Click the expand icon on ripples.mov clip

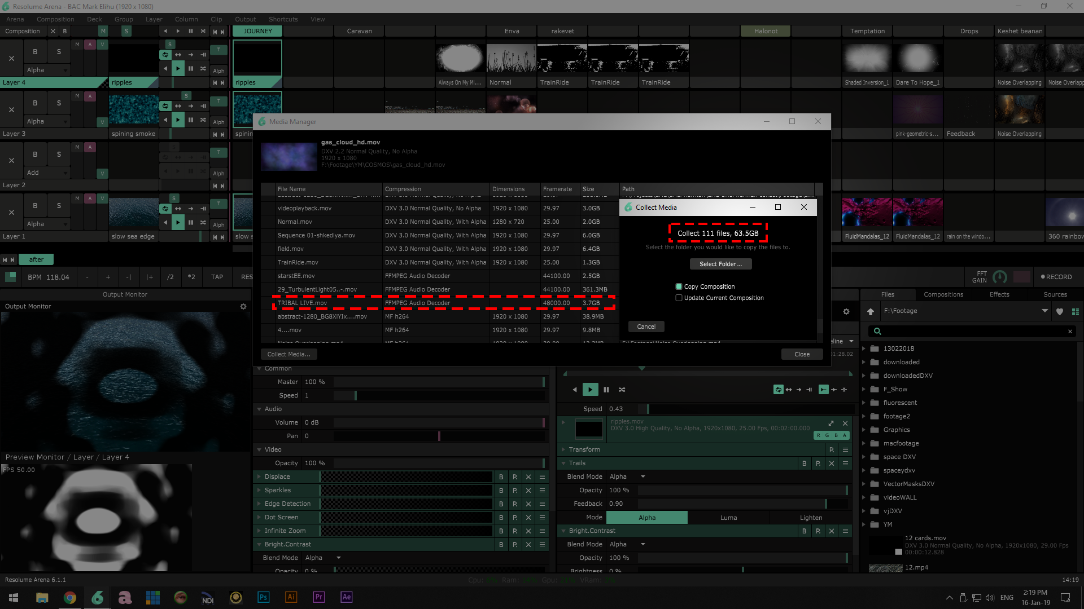(x=831, y=423)
